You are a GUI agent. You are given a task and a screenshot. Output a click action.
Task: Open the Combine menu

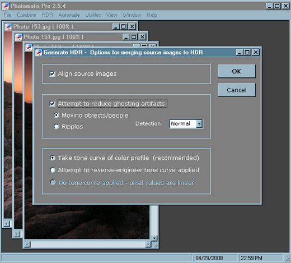(x=26, y=15)
